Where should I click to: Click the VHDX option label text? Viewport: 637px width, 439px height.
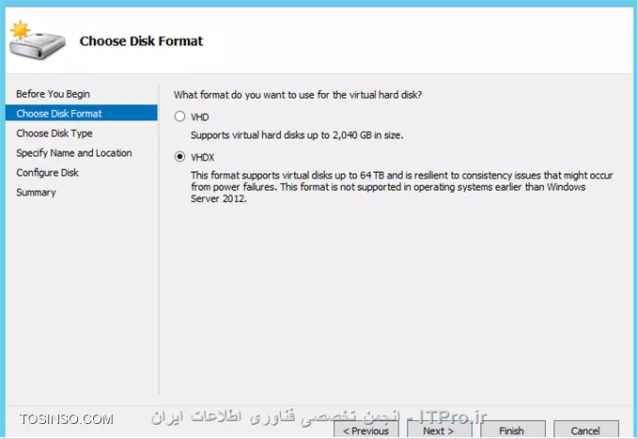(202, 157)
